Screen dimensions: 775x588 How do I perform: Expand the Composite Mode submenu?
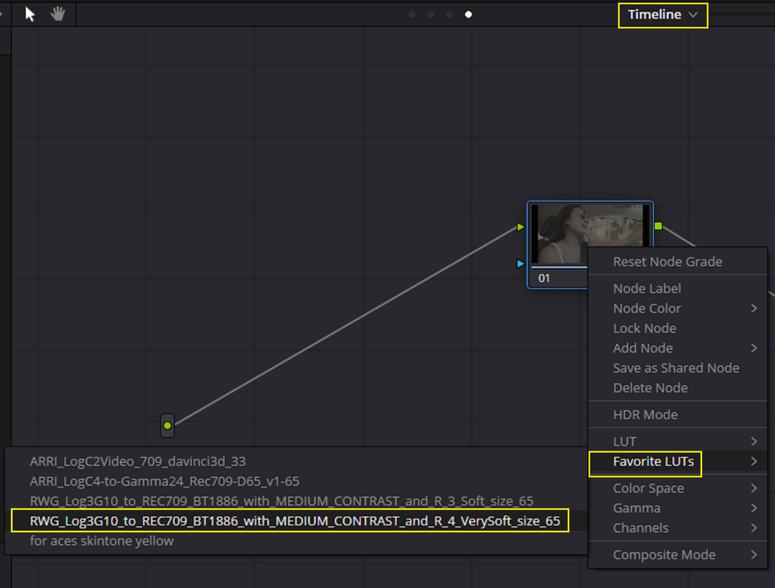coord(678,555)
